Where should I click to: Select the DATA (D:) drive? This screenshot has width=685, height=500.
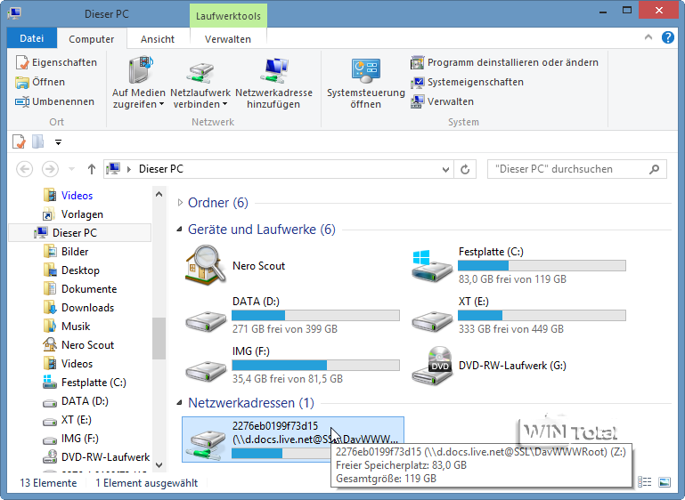click(292, 315)
